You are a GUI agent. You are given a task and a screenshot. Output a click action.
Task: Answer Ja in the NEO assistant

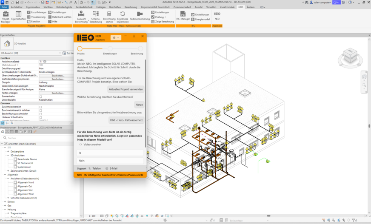point(110,153)
